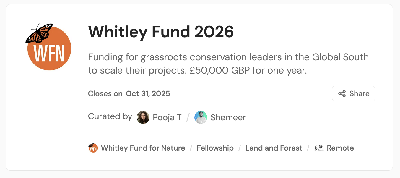The height and width of the screenshot is (178, 400).
Task: Click the Pooja T curator name
Action: coord(167,117)
